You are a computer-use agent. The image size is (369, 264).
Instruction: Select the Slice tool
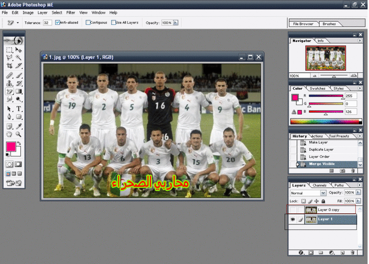(x=18, y=65)
